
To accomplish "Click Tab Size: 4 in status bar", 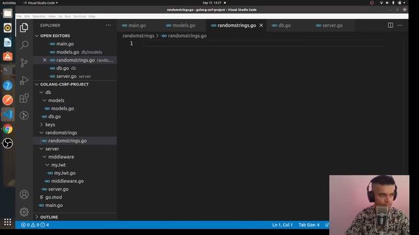I will pyautogui.click(x=309, y=225).
